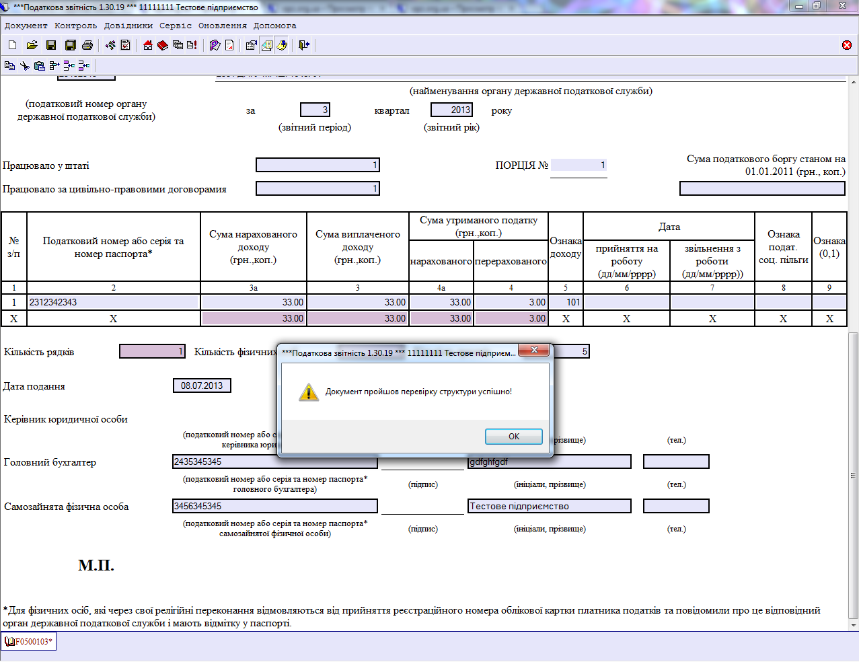Click the checklist document verification icon
This screenshot has width=859, height=662.
[126, 45]
